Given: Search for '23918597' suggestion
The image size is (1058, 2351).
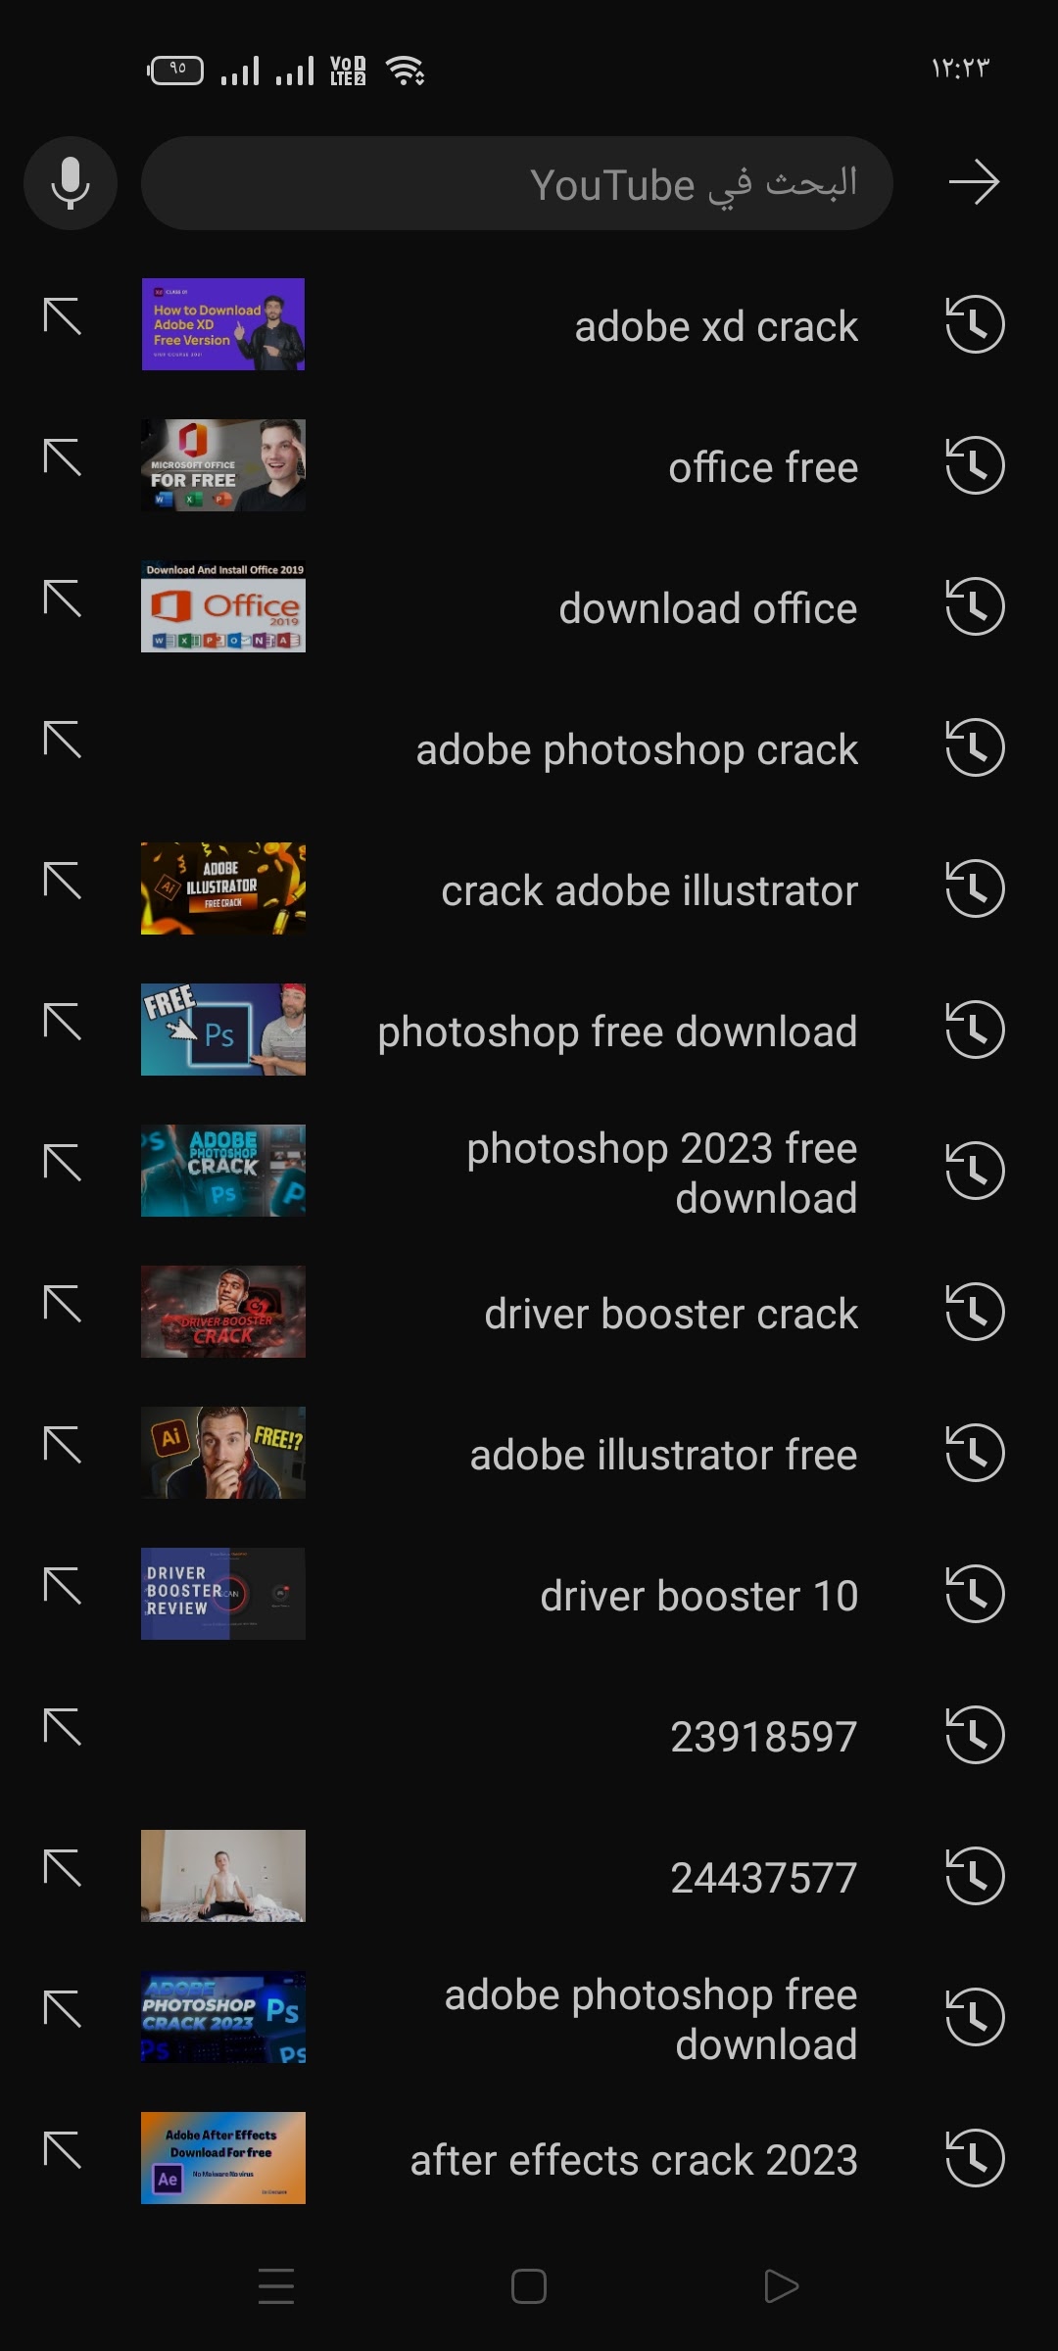Looking at the screenshot, I should pos(764,1737).
